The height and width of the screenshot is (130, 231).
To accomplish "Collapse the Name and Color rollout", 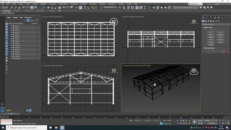I will tap(209, 48).
